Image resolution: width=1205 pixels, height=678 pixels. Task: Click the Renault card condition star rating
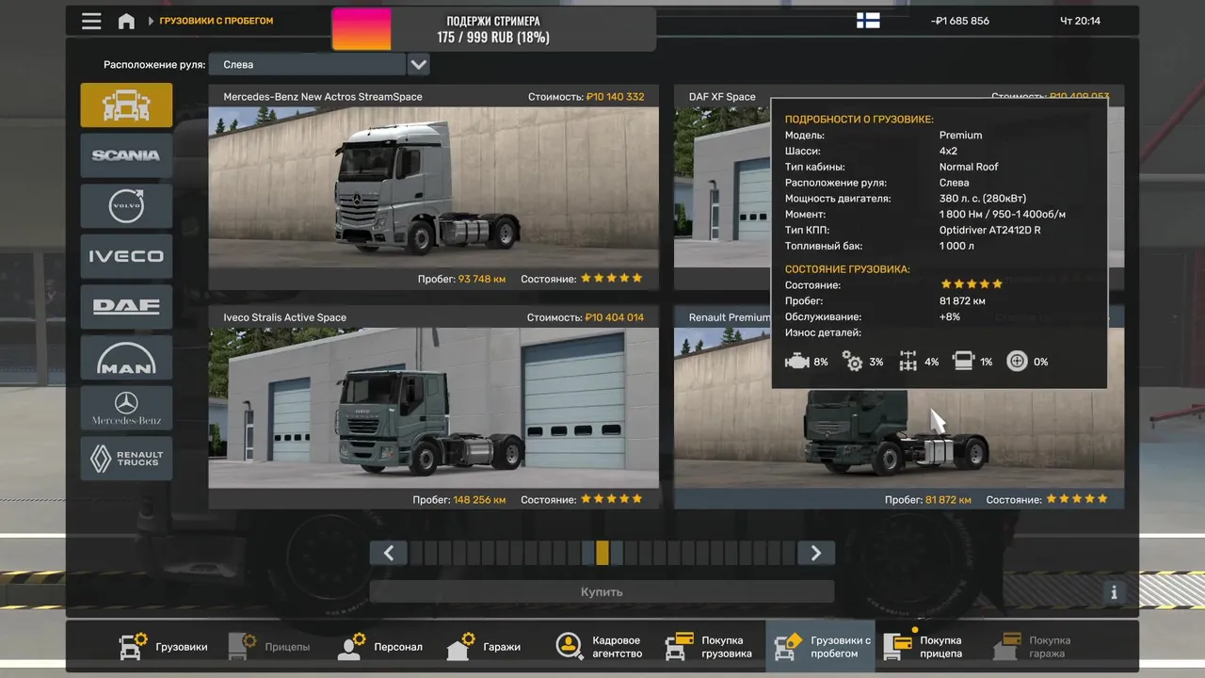pyautogui.click(x=1077, y=498)
